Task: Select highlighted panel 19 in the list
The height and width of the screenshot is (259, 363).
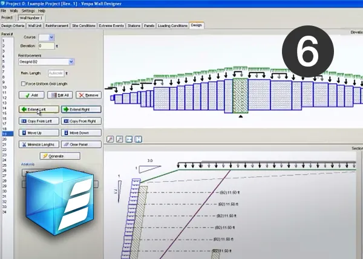Action: [8, 134]
